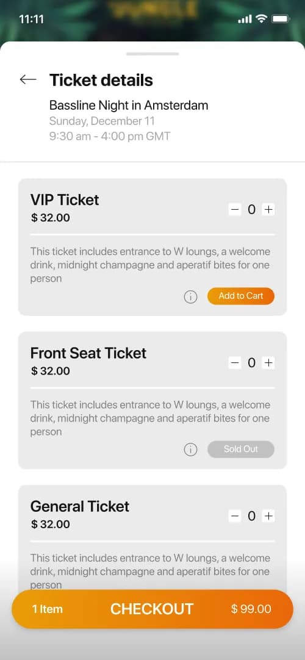Viewport: 305px width, 660px height.
Task: Decrease General Ticket quantity with minus
Action: (x=235, y=515)
